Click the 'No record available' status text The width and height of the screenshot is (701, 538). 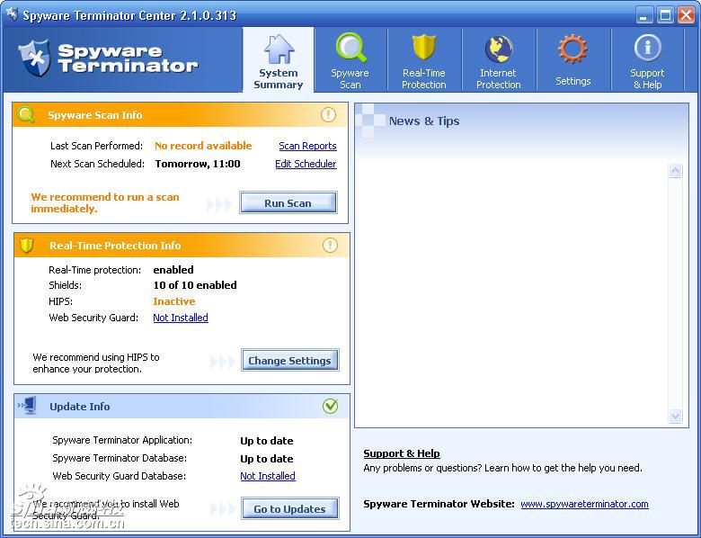(203, 146)
